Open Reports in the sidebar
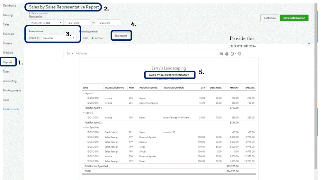The width and height of the screenshot is (321, 180). tap(8, 62)
